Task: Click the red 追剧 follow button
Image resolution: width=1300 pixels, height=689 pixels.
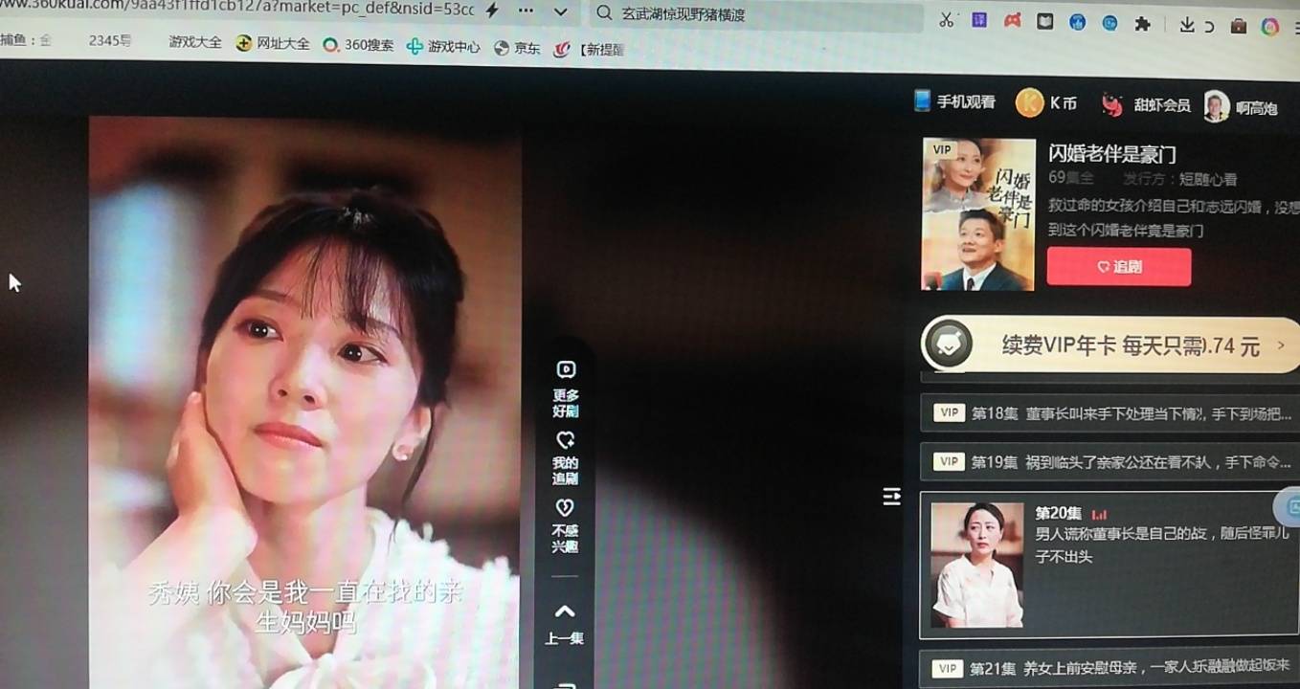Action: click(x=1119, y=266)
